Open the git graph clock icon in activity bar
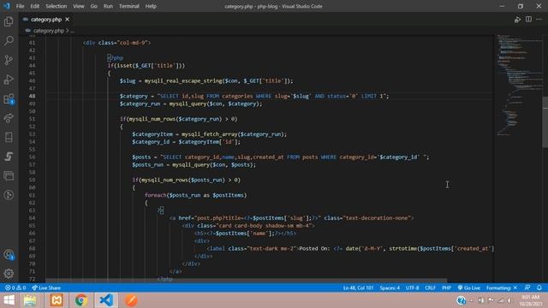Screen dimensions: 548x308 coord(9,195)
